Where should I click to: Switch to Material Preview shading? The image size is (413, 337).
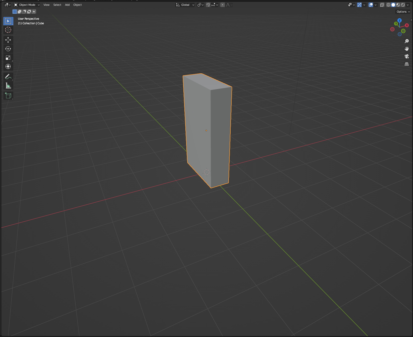398,5
